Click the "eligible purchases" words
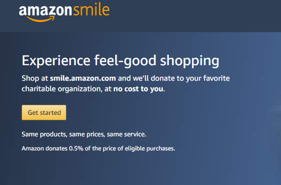Screen dimensions: 281x185 tap(149, 149)
